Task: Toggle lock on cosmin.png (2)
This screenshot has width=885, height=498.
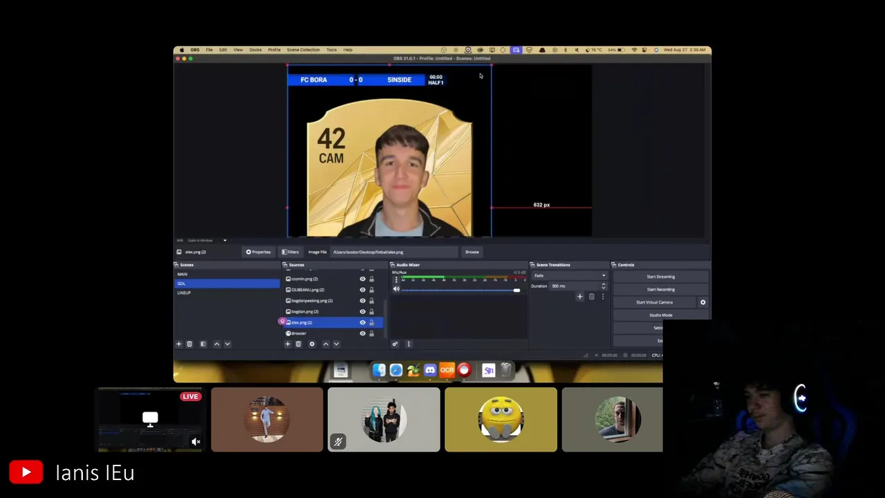Action: [371, 279]
